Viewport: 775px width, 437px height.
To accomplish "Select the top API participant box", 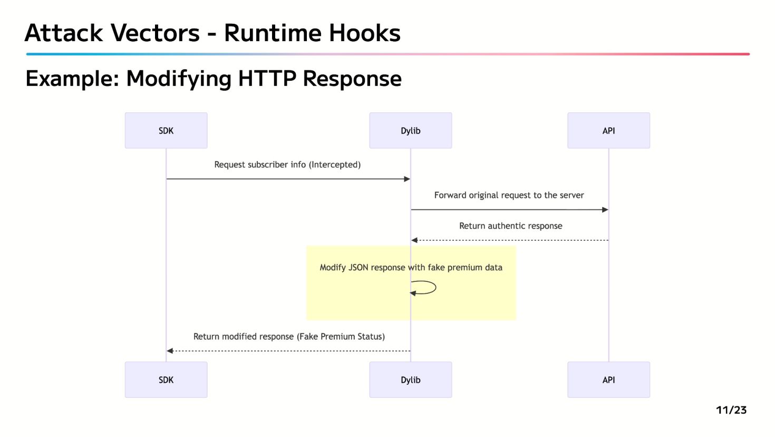I will click(609, 130).
